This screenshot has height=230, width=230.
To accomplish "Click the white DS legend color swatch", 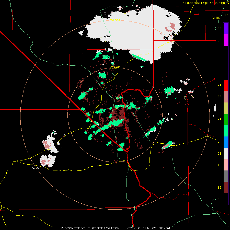I will tap(226, 153).
